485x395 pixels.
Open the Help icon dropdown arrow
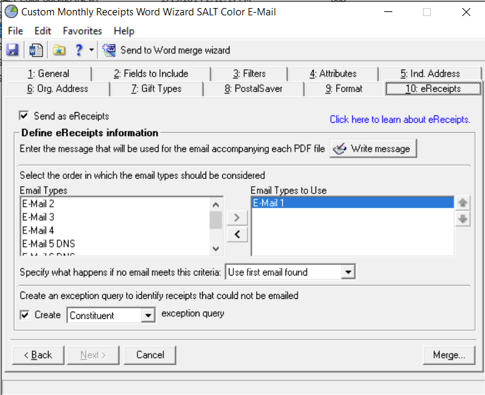91,50
